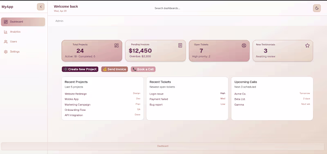Click the phone icon on Book a Call
The height and width of the screenshot is (154, 327).
coord(134,69)
